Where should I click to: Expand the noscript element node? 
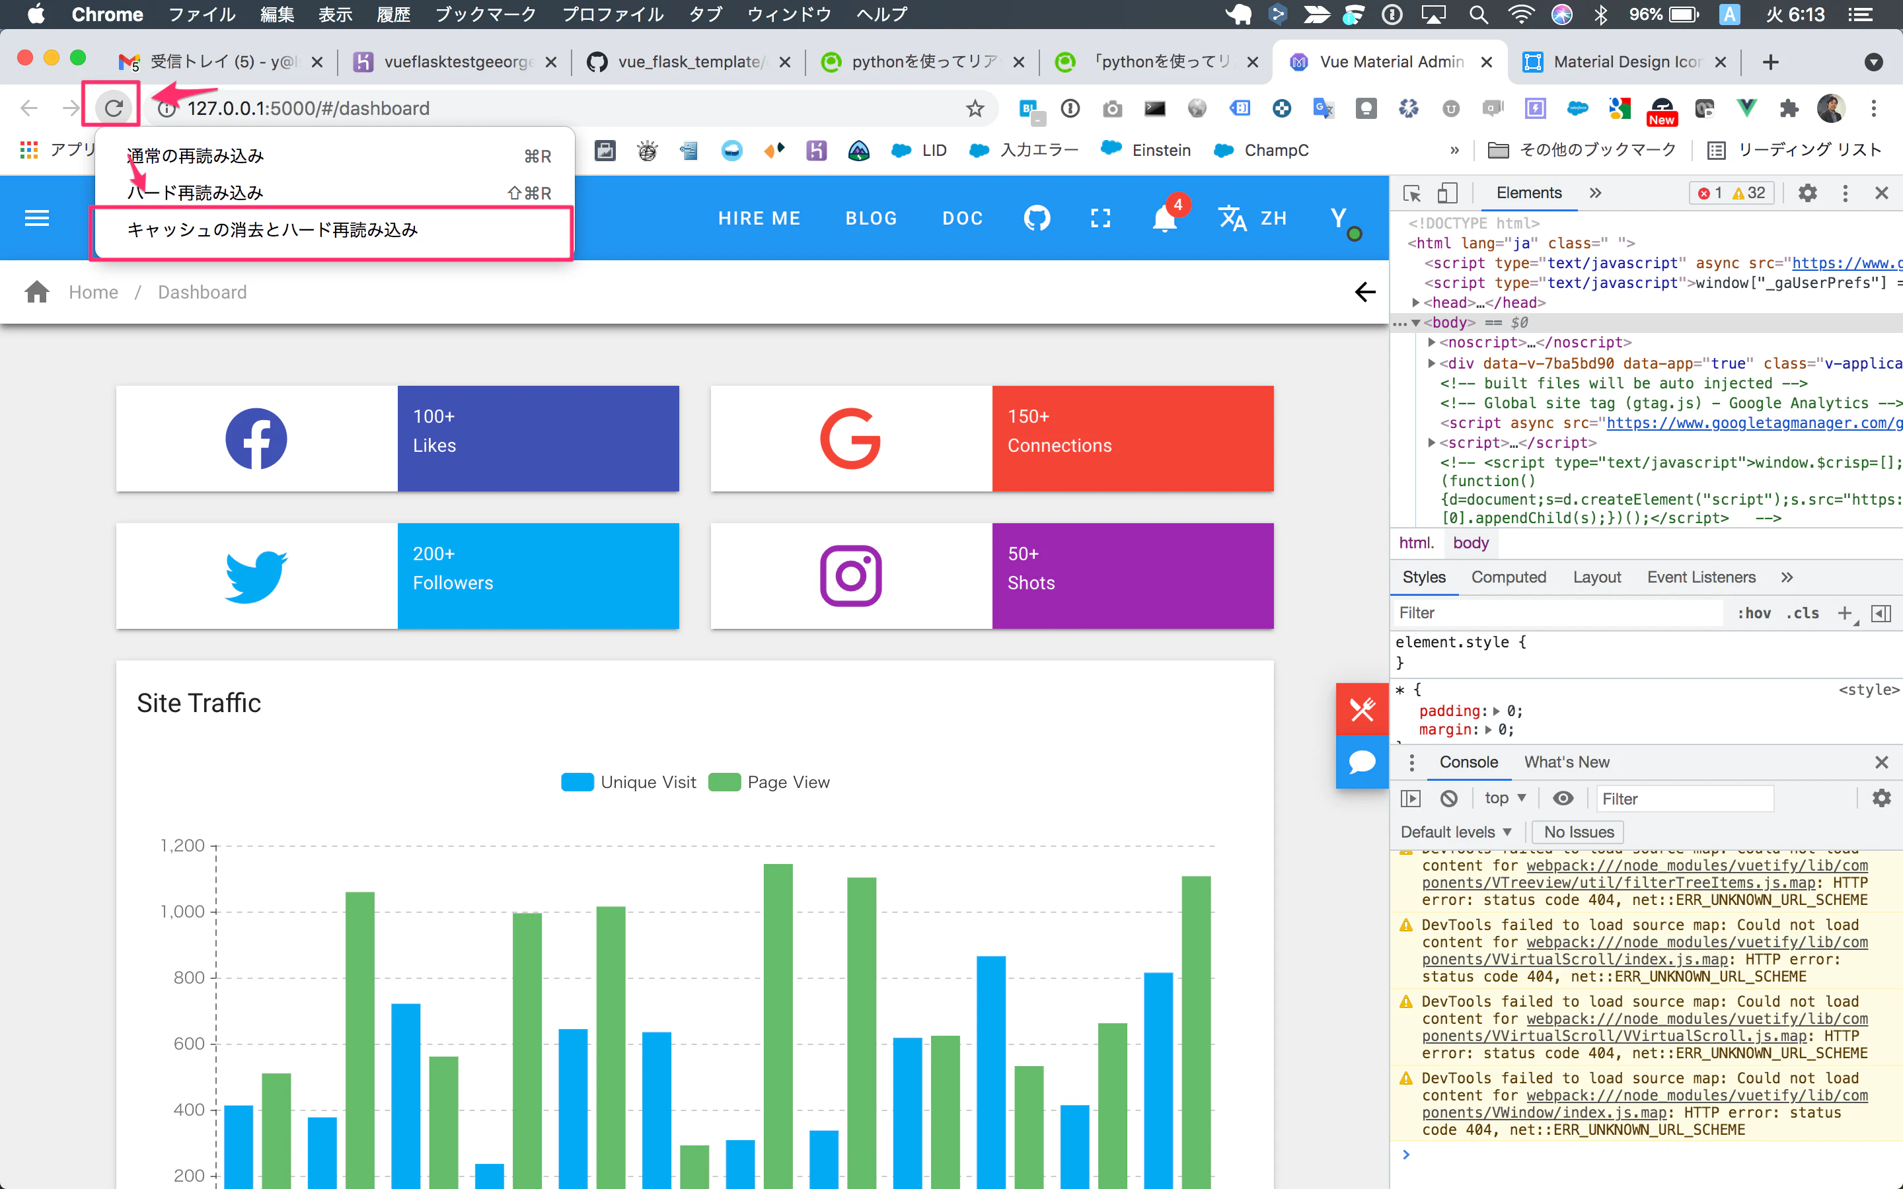coord(1432,342)
